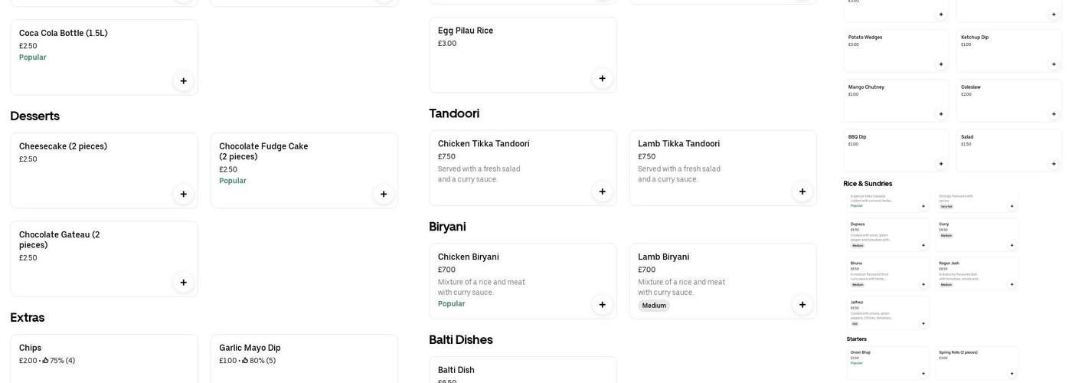Open the Chips item card
The image size is (1072, 383).
click(104, 358)
